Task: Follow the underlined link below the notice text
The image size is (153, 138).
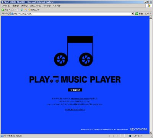Action: tap(75, 109)
